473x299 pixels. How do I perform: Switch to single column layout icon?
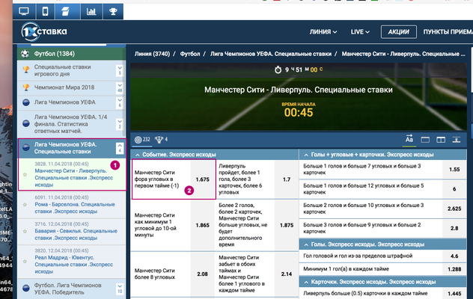coord(425,140)
